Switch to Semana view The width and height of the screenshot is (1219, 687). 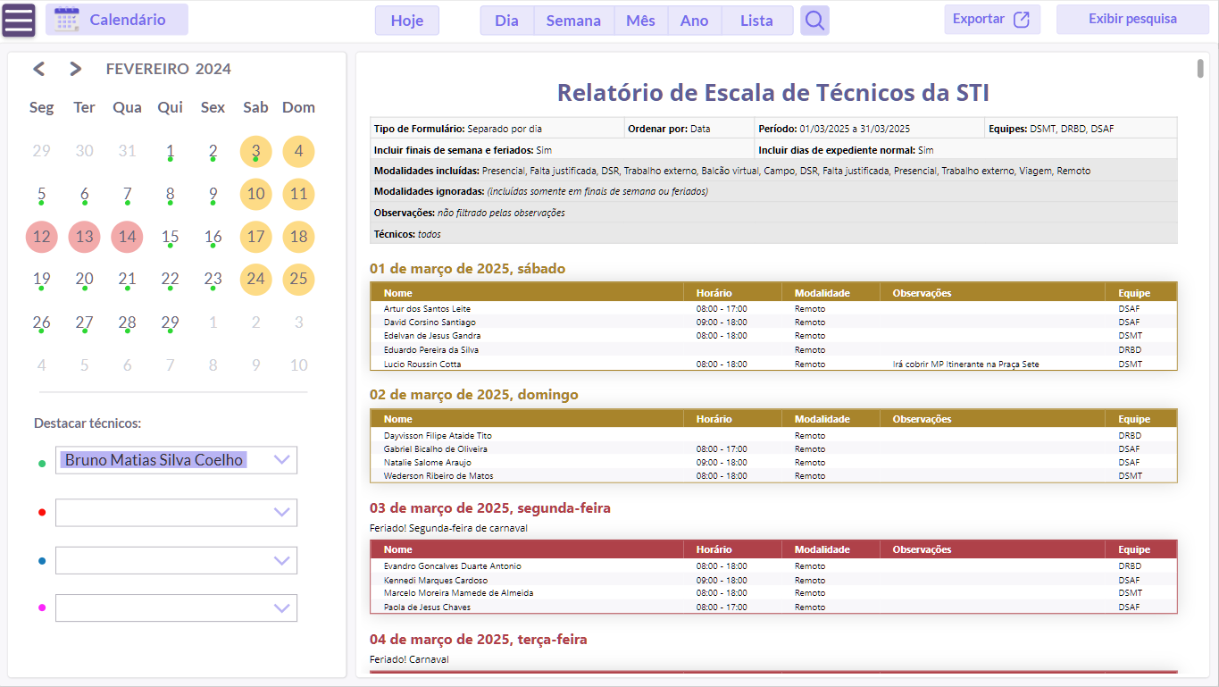click(x=573, y=21)
